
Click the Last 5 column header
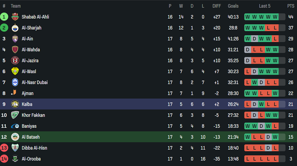click(265, 6)
